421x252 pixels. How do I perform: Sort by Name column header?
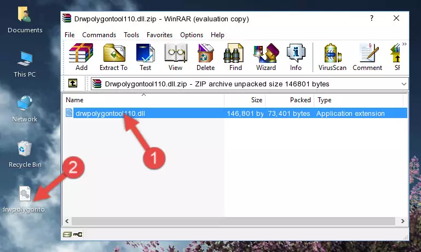tap(143, 99)
